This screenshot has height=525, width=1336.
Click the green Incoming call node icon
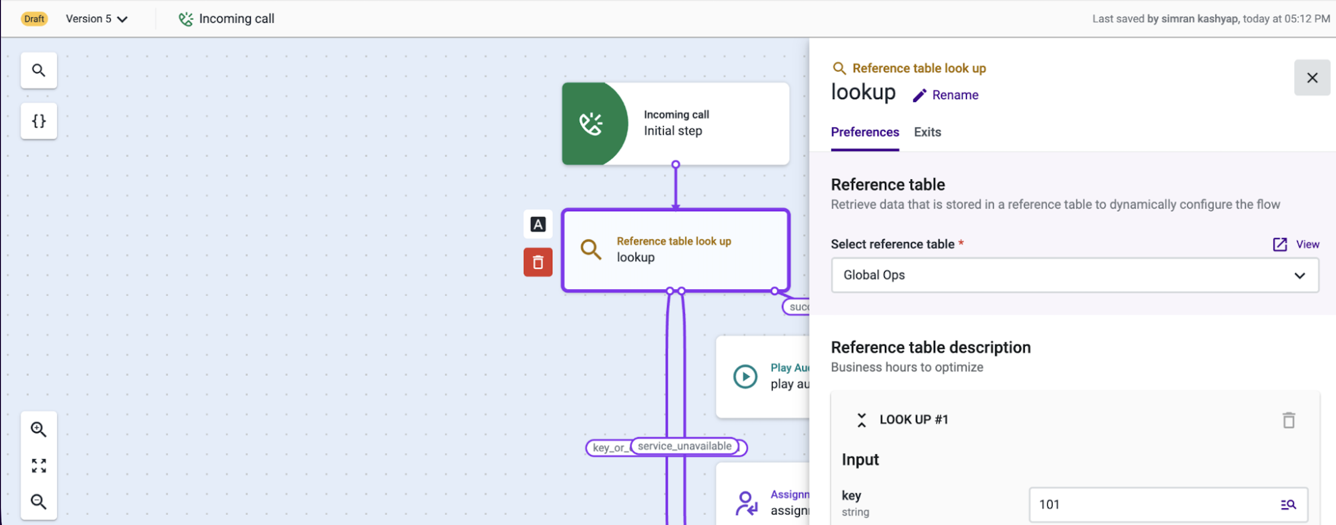[591, 124]
